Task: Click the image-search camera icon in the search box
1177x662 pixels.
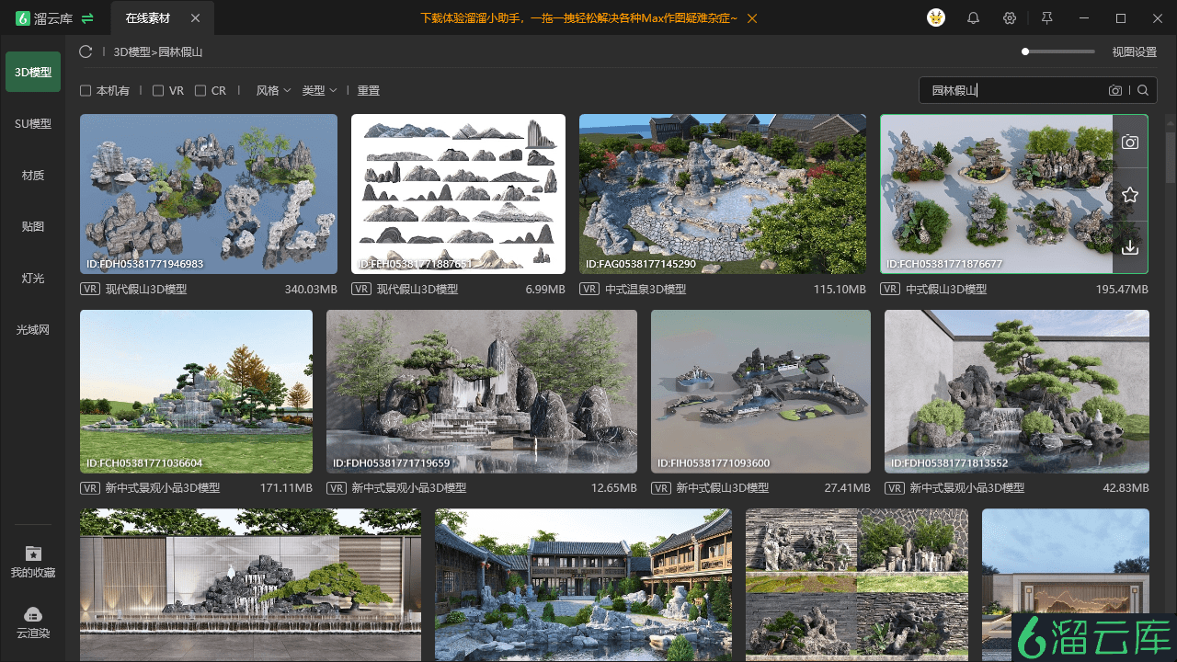Action: click(1115, 90)
